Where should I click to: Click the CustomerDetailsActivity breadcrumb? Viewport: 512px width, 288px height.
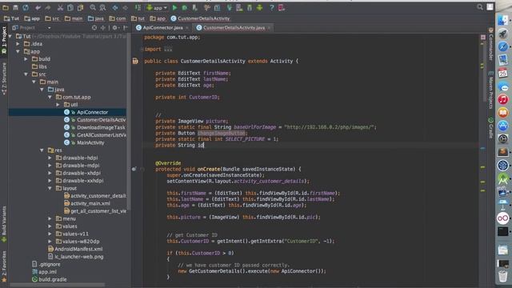200,18
